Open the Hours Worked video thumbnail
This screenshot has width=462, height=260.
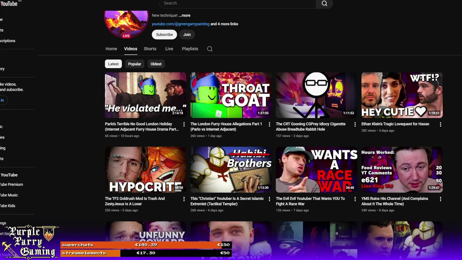402,170
